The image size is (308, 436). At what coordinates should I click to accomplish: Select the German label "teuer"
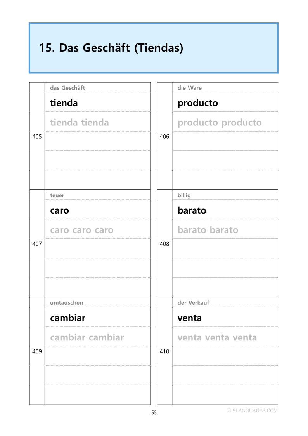tap(57, 195)
